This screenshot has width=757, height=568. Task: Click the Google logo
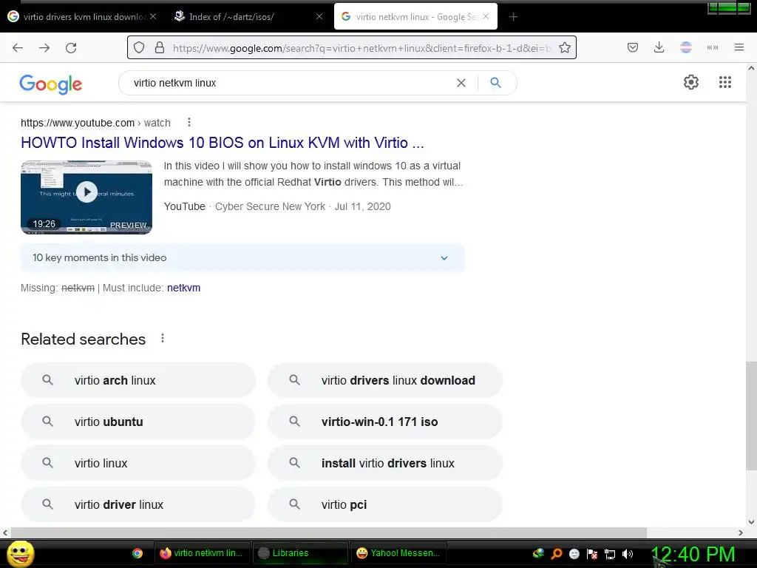pyautogui.click(x=51, y=84)
